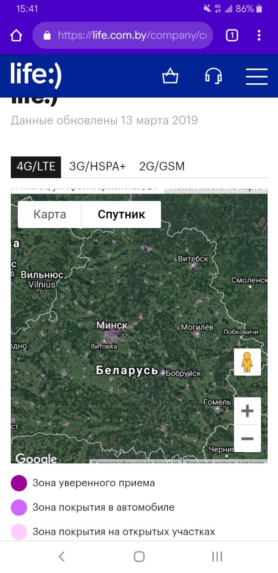This screenshot has height=573, width=278.
Task: Zoom out on the map with minus
Action: (247, 439)
